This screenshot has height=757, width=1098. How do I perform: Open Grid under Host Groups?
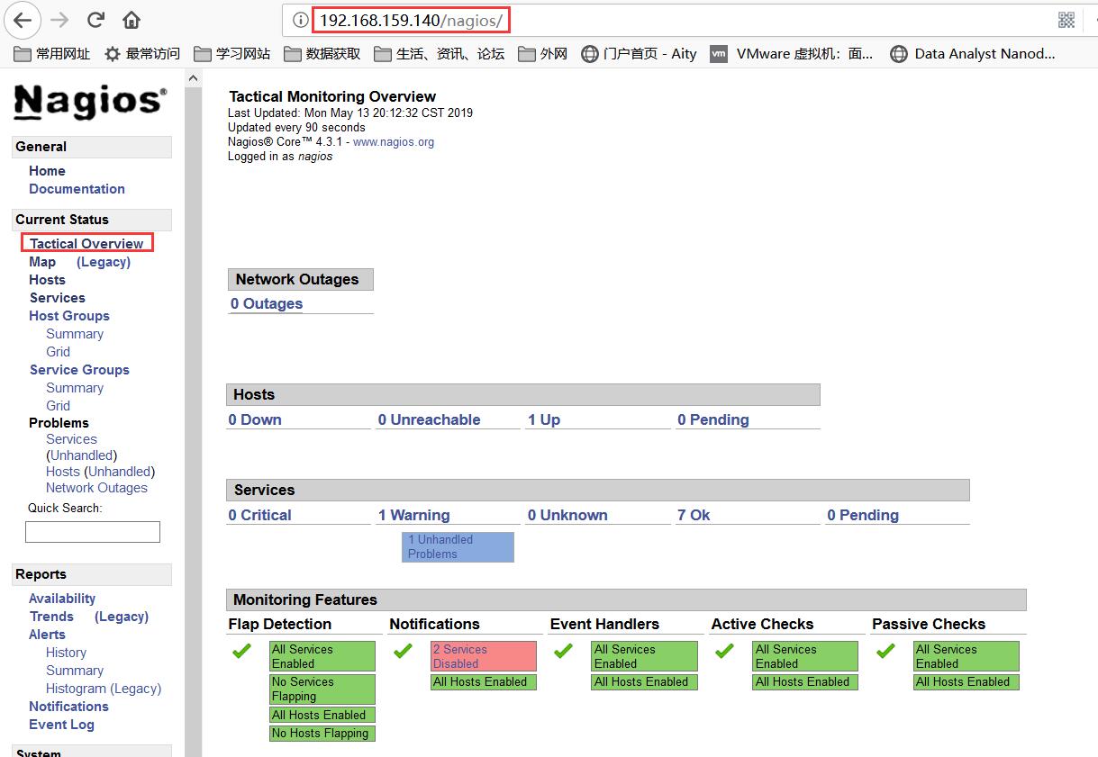coord(59,352)
